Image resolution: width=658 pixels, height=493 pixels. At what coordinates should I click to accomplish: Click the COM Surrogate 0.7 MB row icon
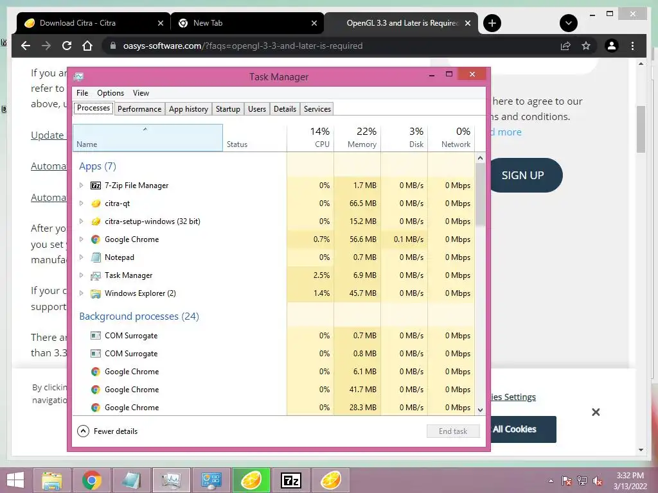pos(96,335)
